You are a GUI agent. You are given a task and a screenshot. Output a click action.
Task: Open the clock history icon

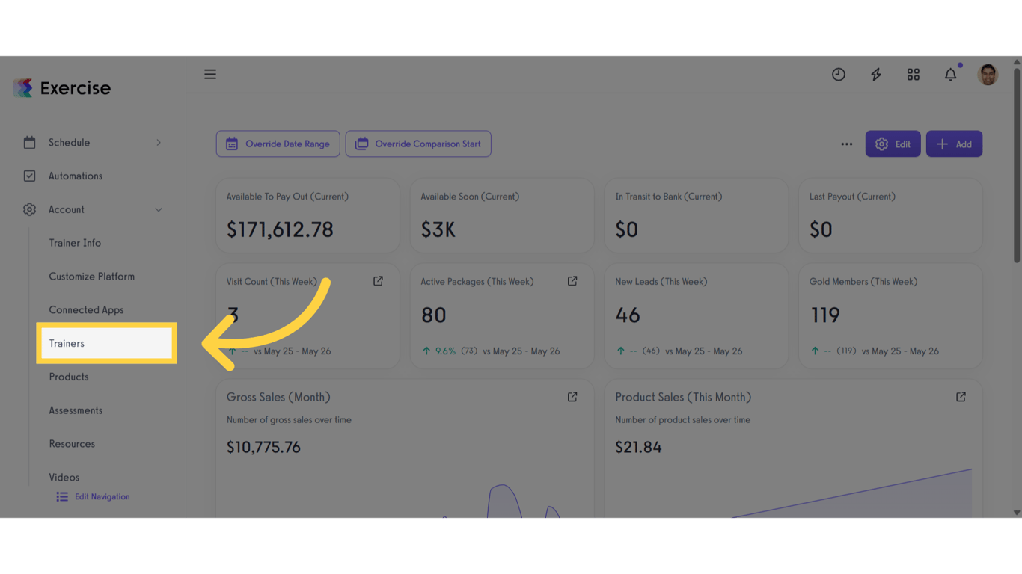tap(839, 74)
